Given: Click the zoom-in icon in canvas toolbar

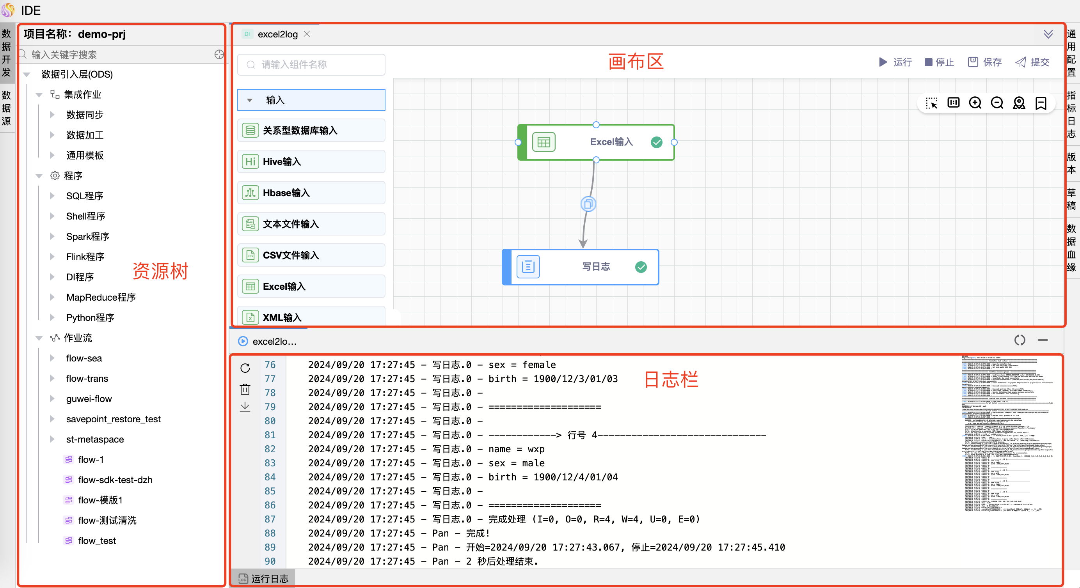Looking at the screenshot, I should point(975,102).
